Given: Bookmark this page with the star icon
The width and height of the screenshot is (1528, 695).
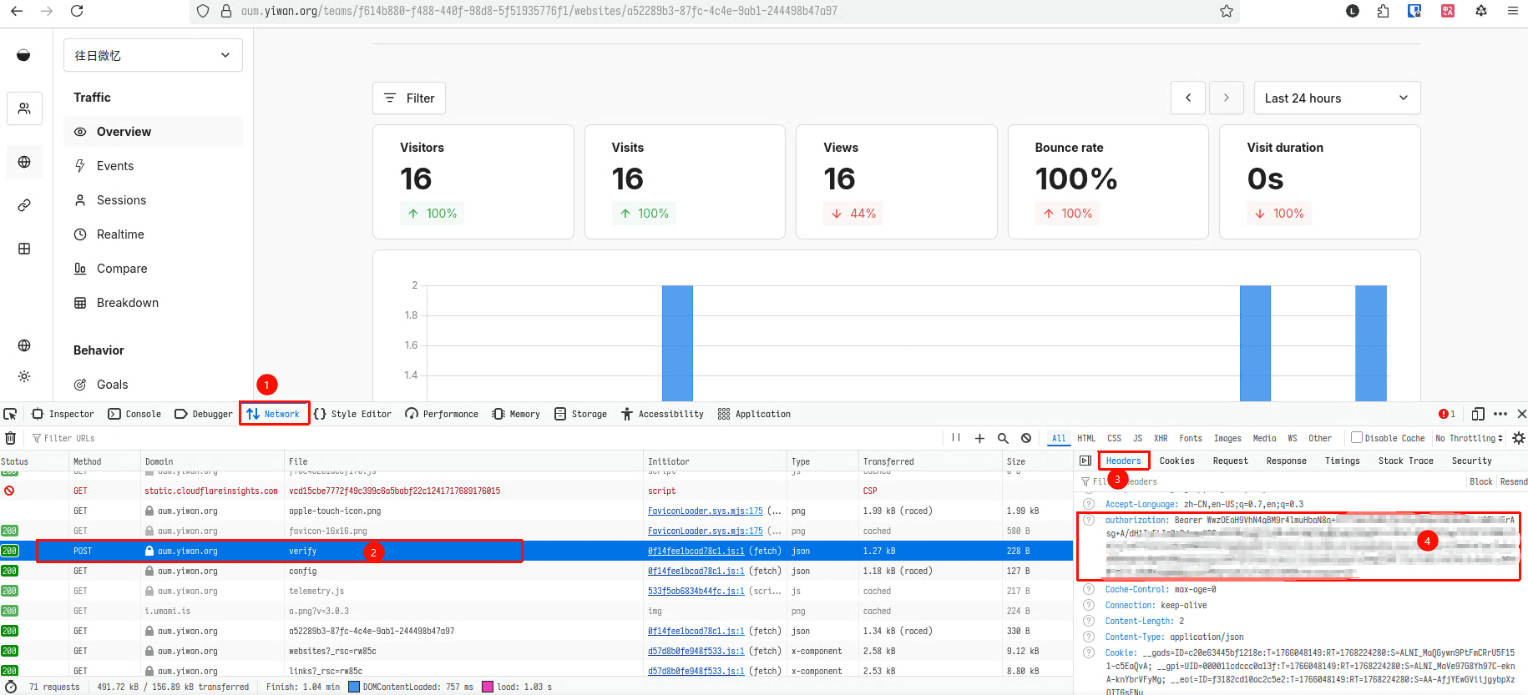Looking at the screenshot, I should pos(1226,11).
